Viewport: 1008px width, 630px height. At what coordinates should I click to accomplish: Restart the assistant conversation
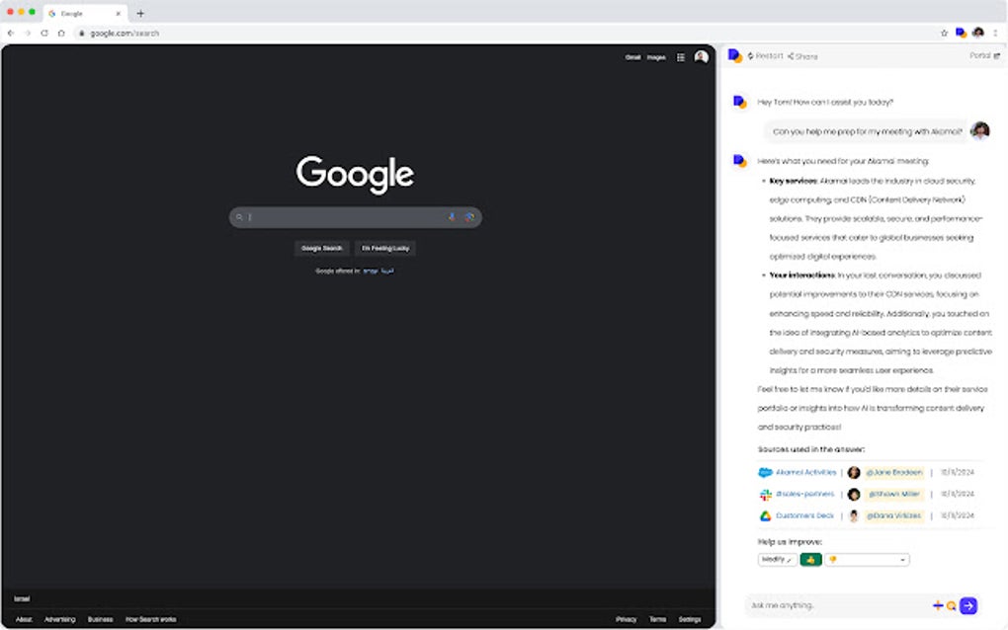765,55
